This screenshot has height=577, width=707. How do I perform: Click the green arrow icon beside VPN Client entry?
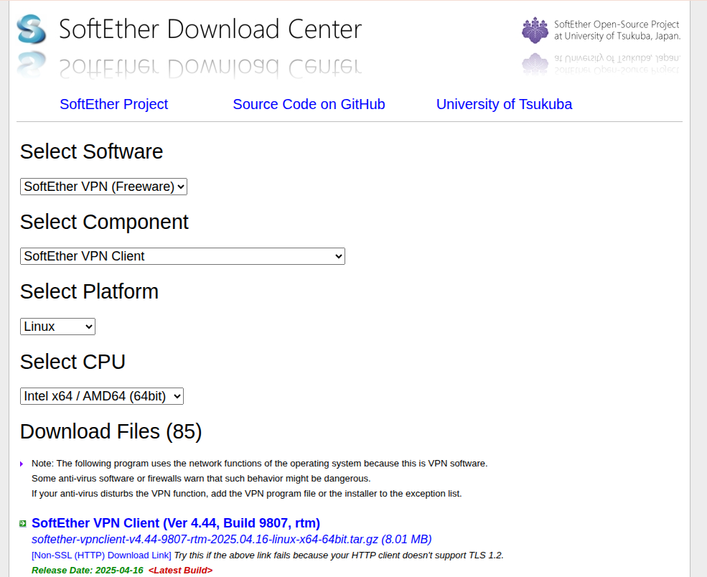tap(24, 522)
